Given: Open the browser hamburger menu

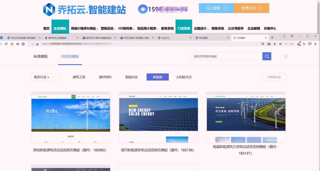Looking at the screenshot, I should 315,44.
